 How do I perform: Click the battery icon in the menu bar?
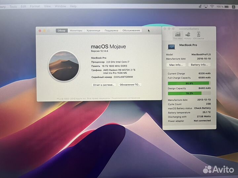[227, 7]
